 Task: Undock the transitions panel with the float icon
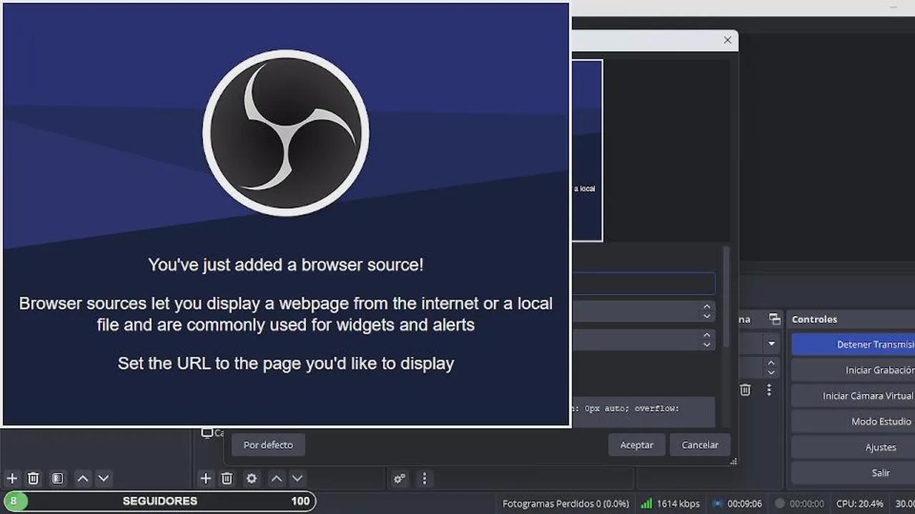coord(774,319)
